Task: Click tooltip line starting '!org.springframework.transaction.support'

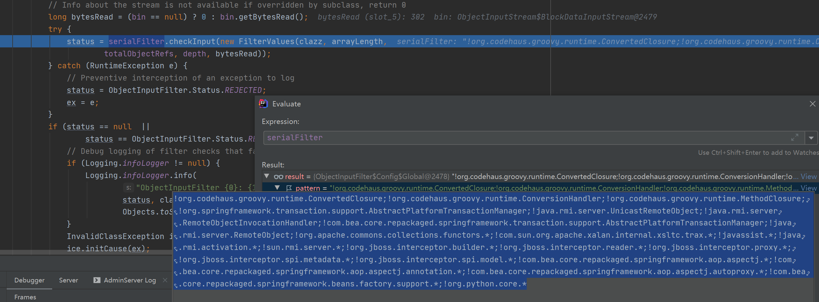Action: pos(478,211)
